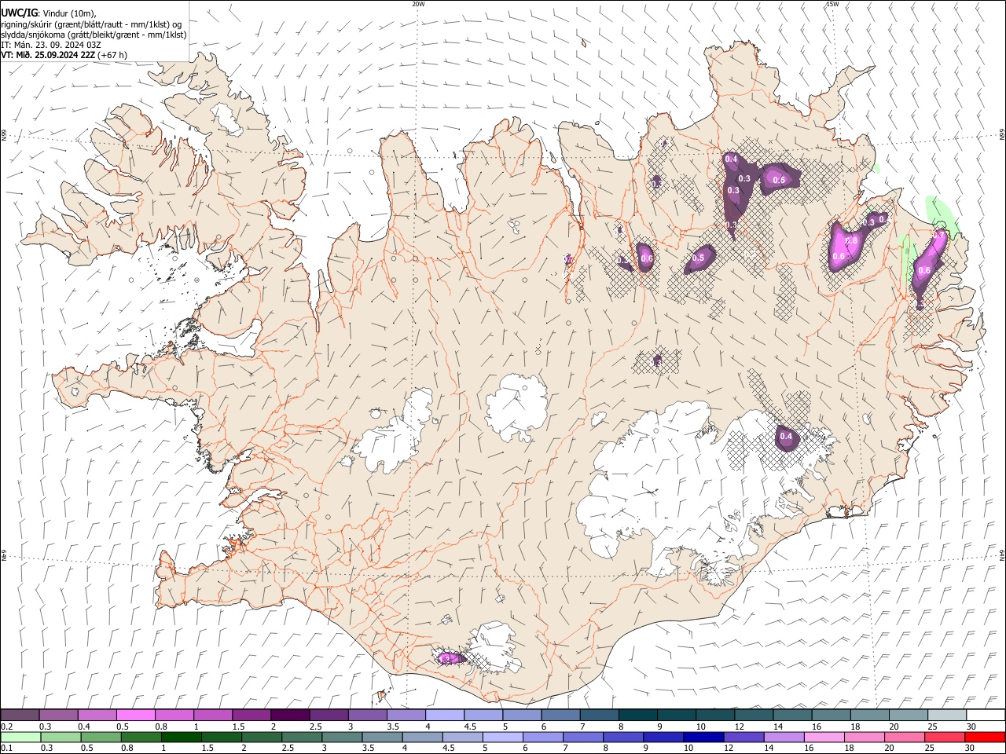1006x754 pixels.
Task: Select the grey-blue rain-scale swatch between 3.5 and 4
Action: pos(382,738)
